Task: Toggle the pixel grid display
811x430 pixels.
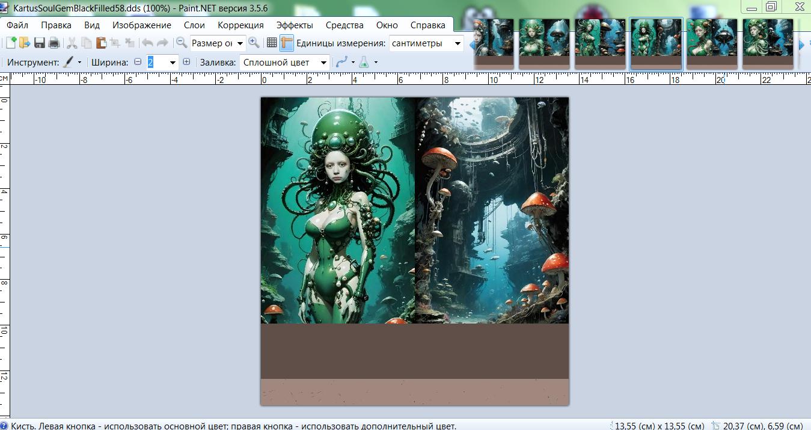Action: tap(272, 43)
